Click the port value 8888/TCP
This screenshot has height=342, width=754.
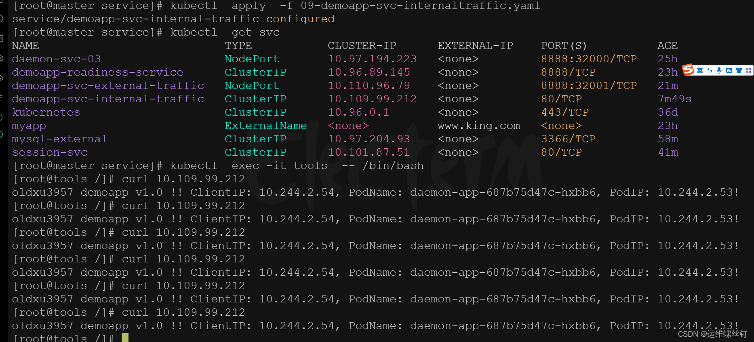pyautogui.click(x=569, y=72)
